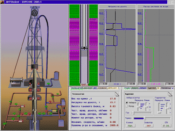Click the flow chart maximum value field
Viewport: 175px width, 131px height.
(170, 84)
